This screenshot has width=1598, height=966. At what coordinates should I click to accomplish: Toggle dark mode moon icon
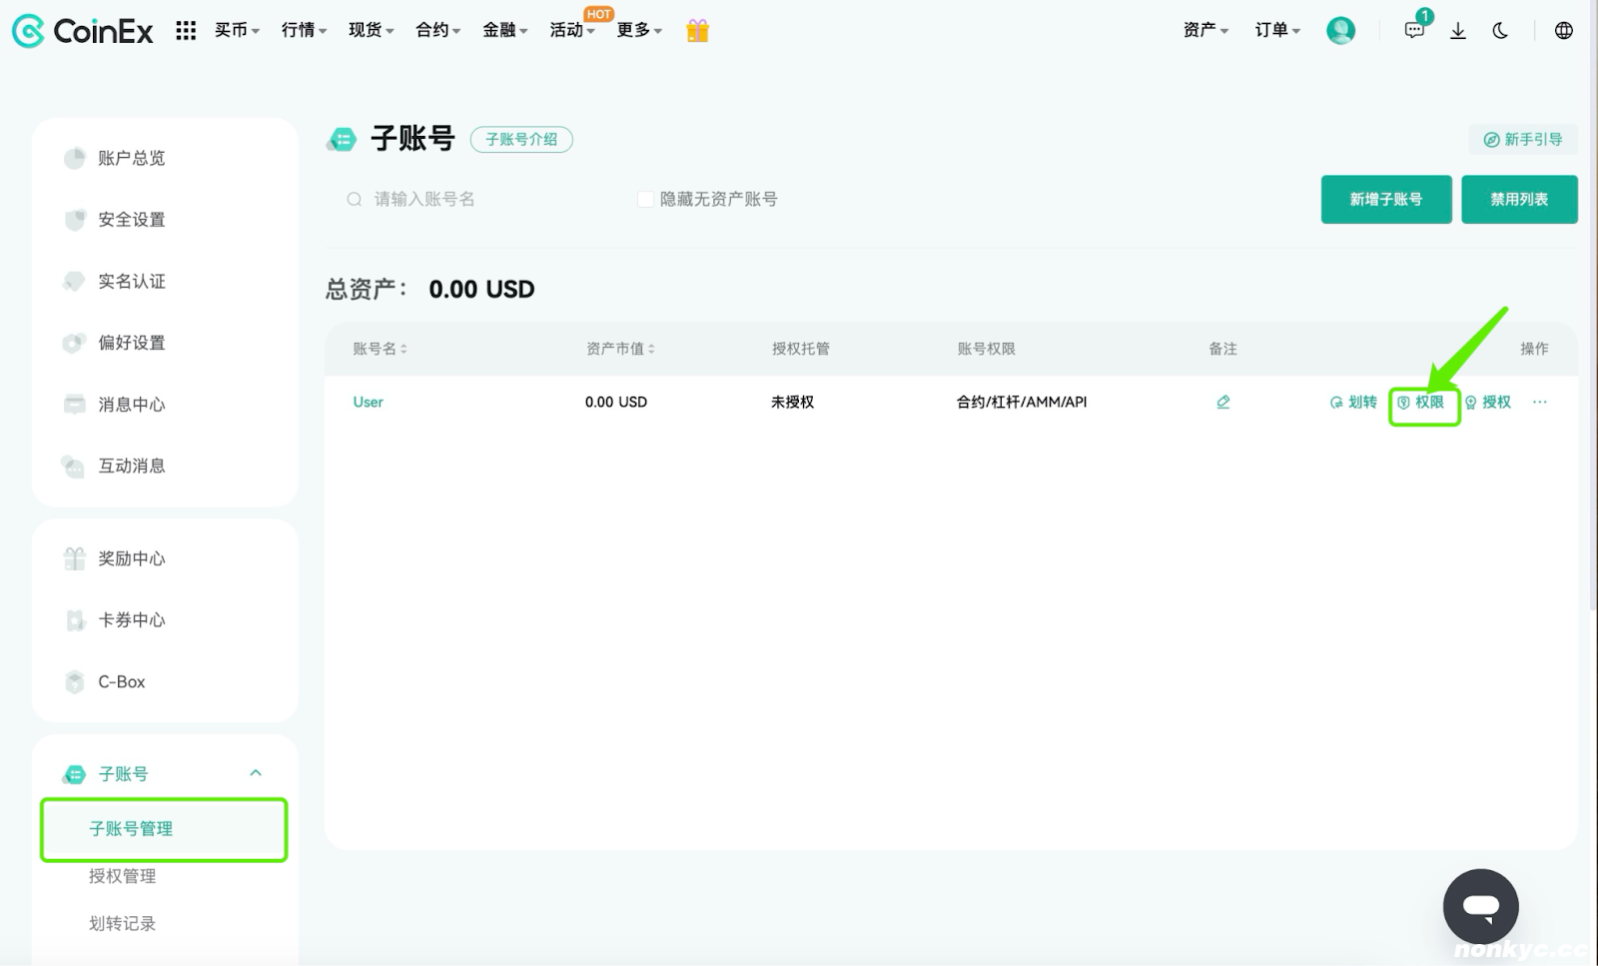pos(1500,31)
